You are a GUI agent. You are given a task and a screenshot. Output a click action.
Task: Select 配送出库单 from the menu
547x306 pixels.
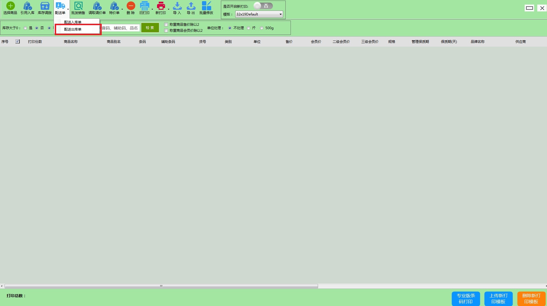point(73,29)
